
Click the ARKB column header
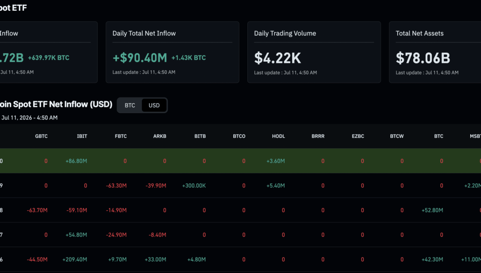(x=160, y=136)
